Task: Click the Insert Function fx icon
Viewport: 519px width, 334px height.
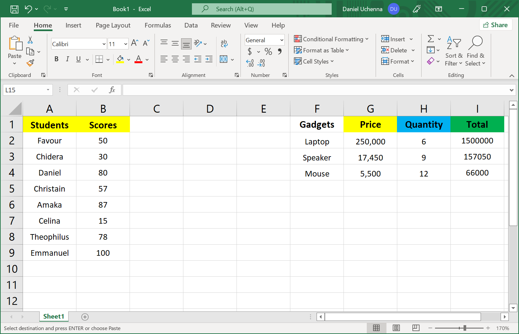Action: (x=112, y=90)
